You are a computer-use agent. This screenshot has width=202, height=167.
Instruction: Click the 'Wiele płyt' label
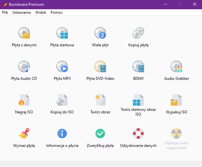(x=100, y=45)
